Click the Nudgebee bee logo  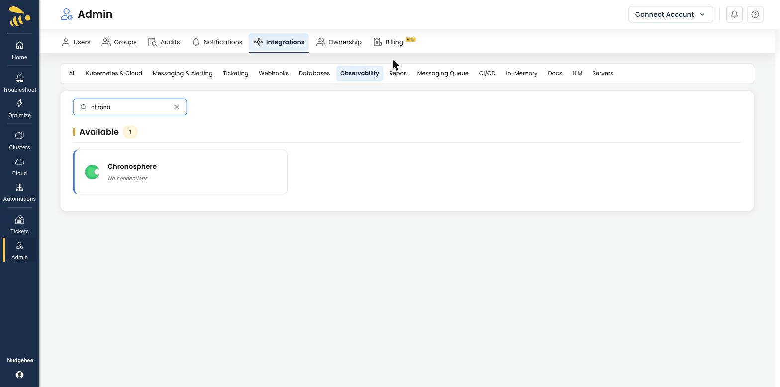click(x=19, y=16)
